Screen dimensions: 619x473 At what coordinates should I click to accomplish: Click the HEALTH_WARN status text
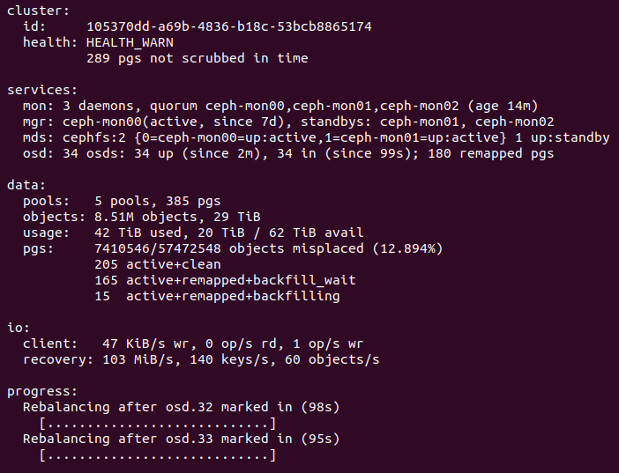tap(130, 42)
